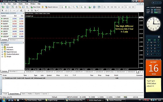The height and width of the screenshot is (102, 163).
Task: Select the GBPUSD row in Market Watch
Action: [x=12, y=19]
